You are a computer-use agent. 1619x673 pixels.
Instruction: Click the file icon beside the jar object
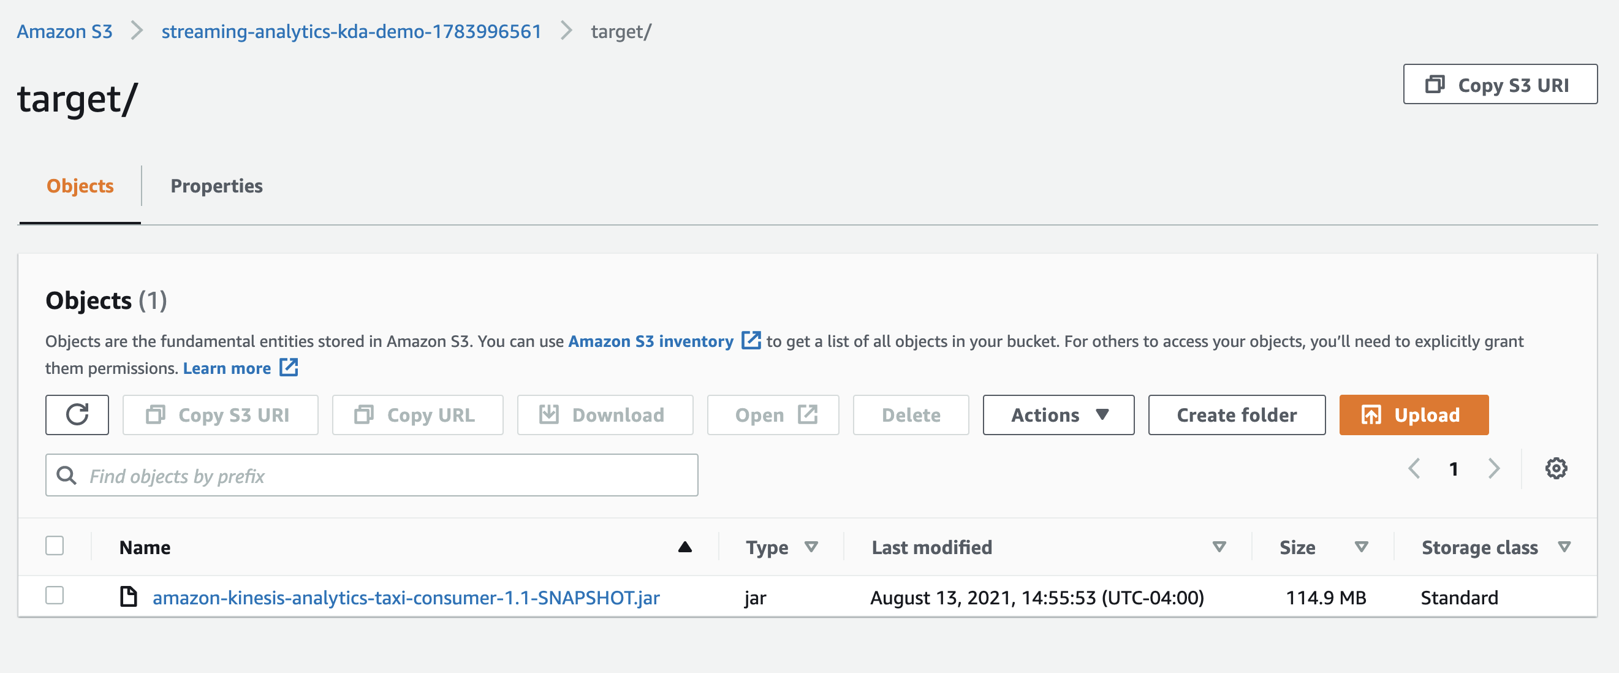[128, 596]
